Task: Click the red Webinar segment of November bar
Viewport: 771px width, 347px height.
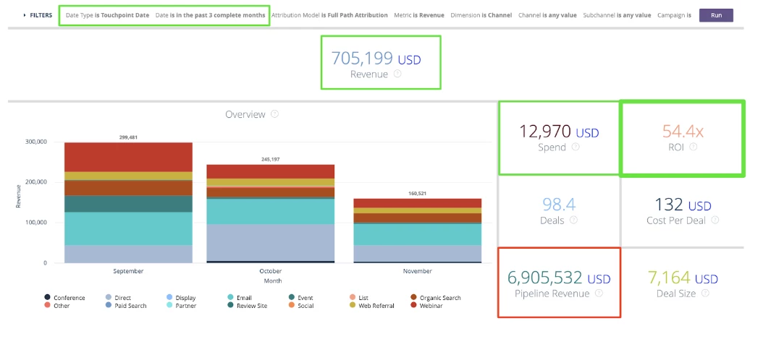Action: point(418,203)
